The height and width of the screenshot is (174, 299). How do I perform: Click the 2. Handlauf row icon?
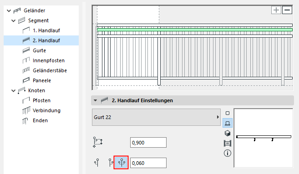point(26,40)
